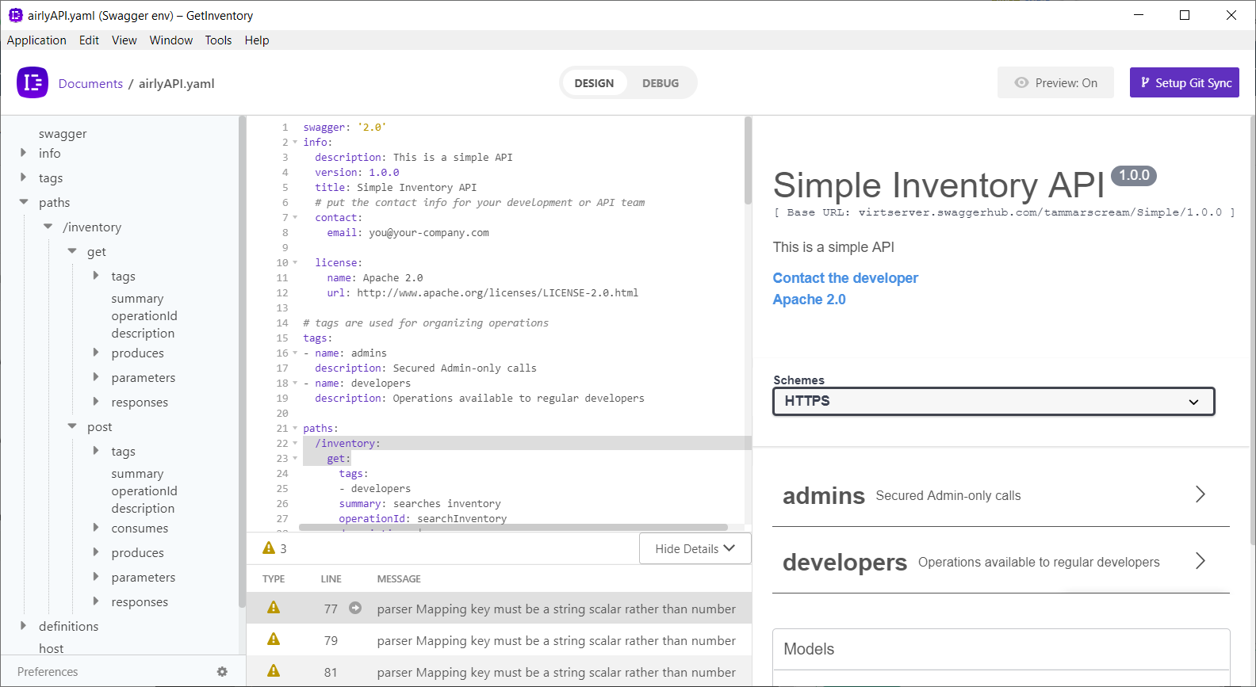
Task: Click warning triangle next to error count
Action: [269, 548]
